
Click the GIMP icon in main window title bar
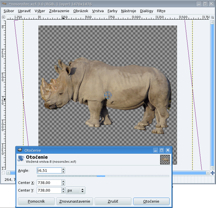coord(4,4)
